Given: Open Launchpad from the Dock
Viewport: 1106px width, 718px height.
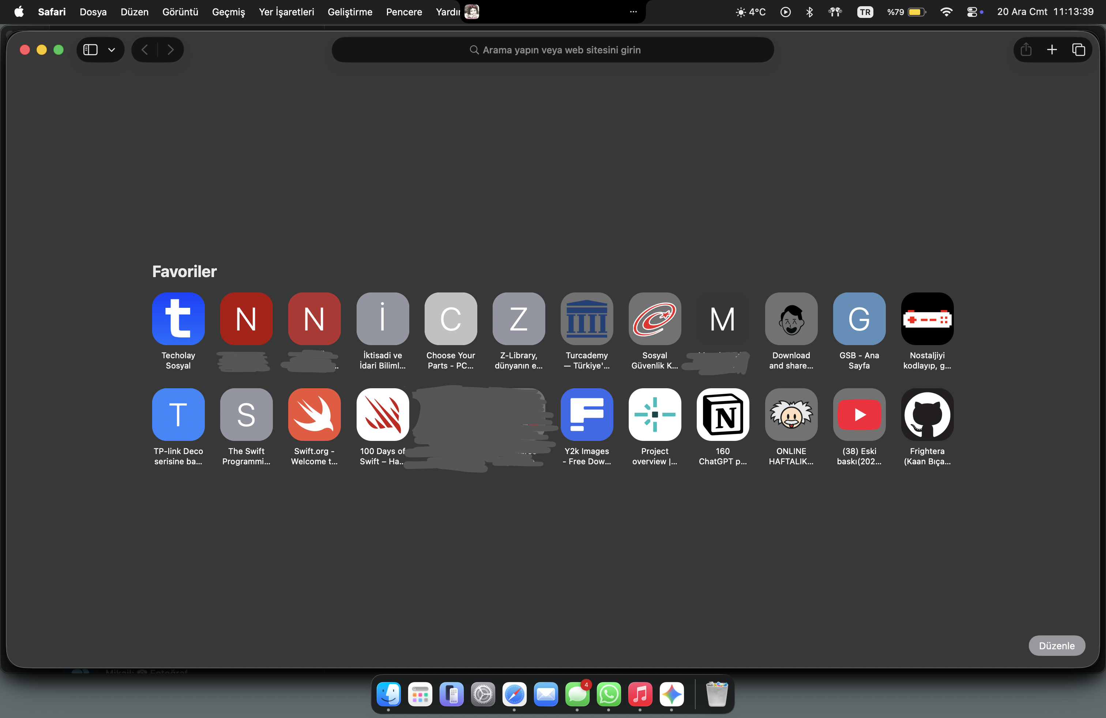Looking at the screenshot, I should pyautogui.click(x=420, y=694).
